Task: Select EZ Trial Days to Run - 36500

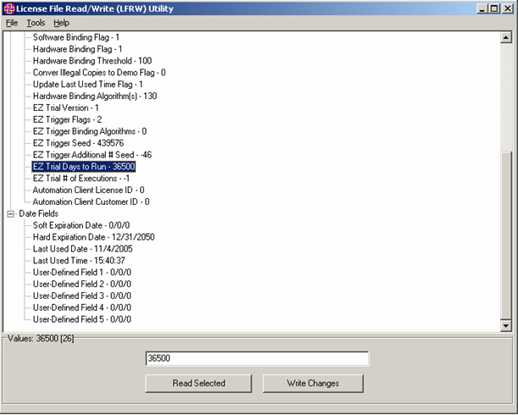Action: [x=84, y=167]
